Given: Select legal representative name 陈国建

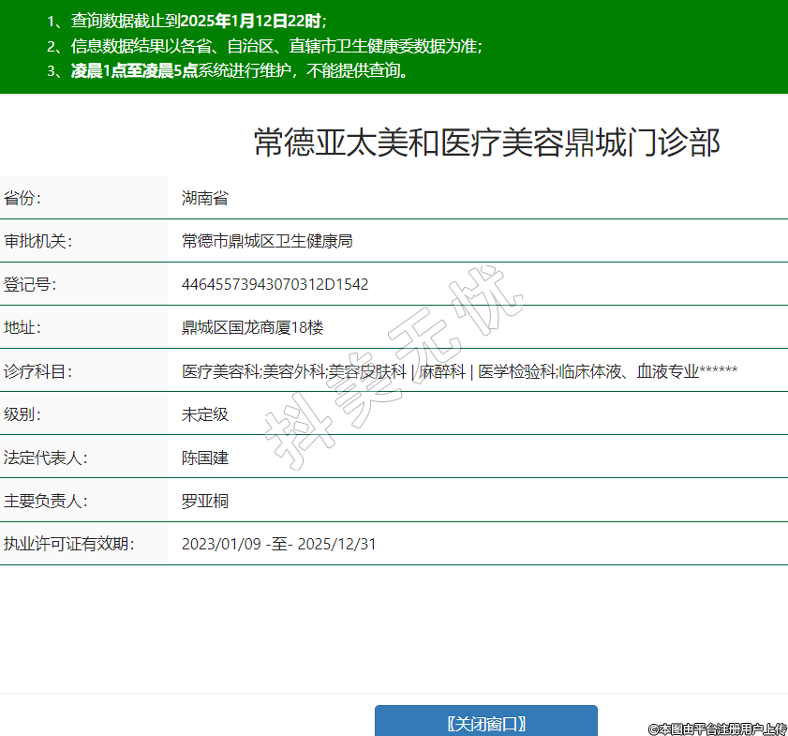Looking at the screenshot, I should click(x=204, y=458).
